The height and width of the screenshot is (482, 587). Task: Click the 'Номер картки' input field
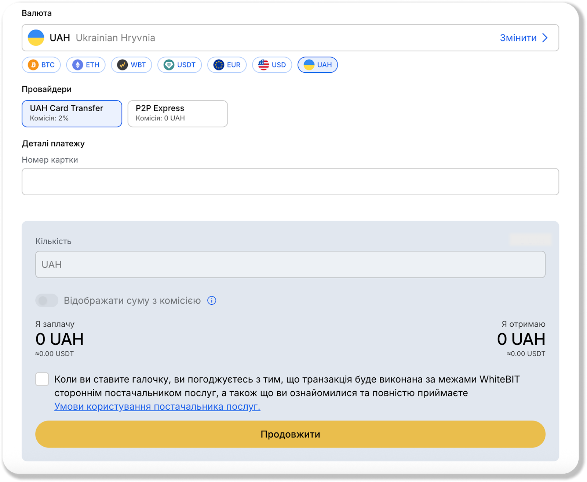tap(290, 182)
